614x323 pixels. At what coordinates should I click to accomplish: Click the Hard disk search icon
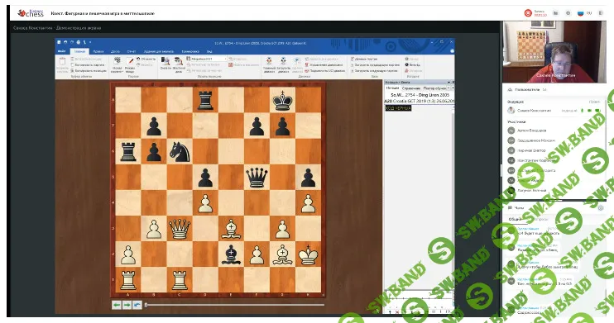[179, 61]
